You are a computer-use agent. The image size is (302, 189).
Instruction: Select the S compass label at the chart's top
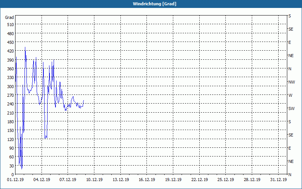click(290, 16)
